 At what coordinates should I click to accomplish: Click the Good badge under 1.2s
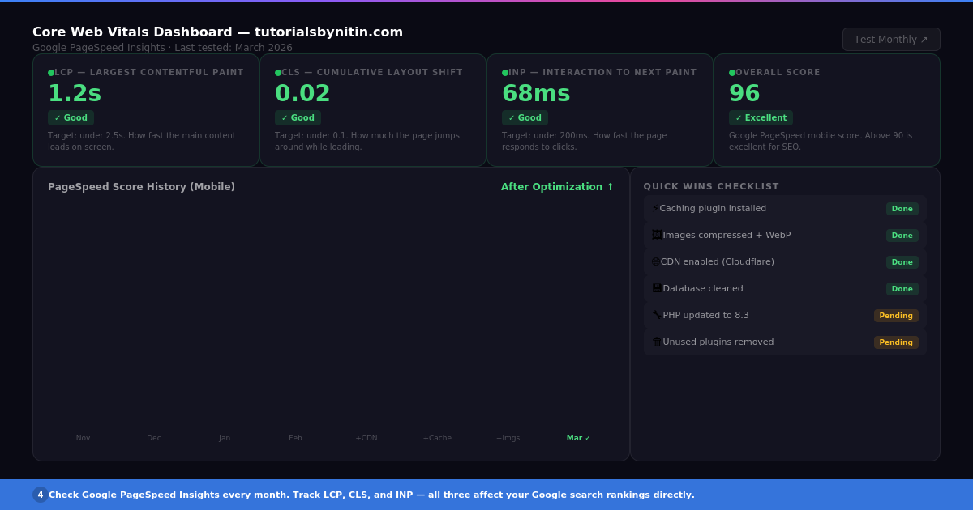(71, 117)
